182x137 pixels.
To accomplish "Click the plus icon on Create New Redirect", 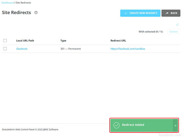I will [x=126, y=13].
